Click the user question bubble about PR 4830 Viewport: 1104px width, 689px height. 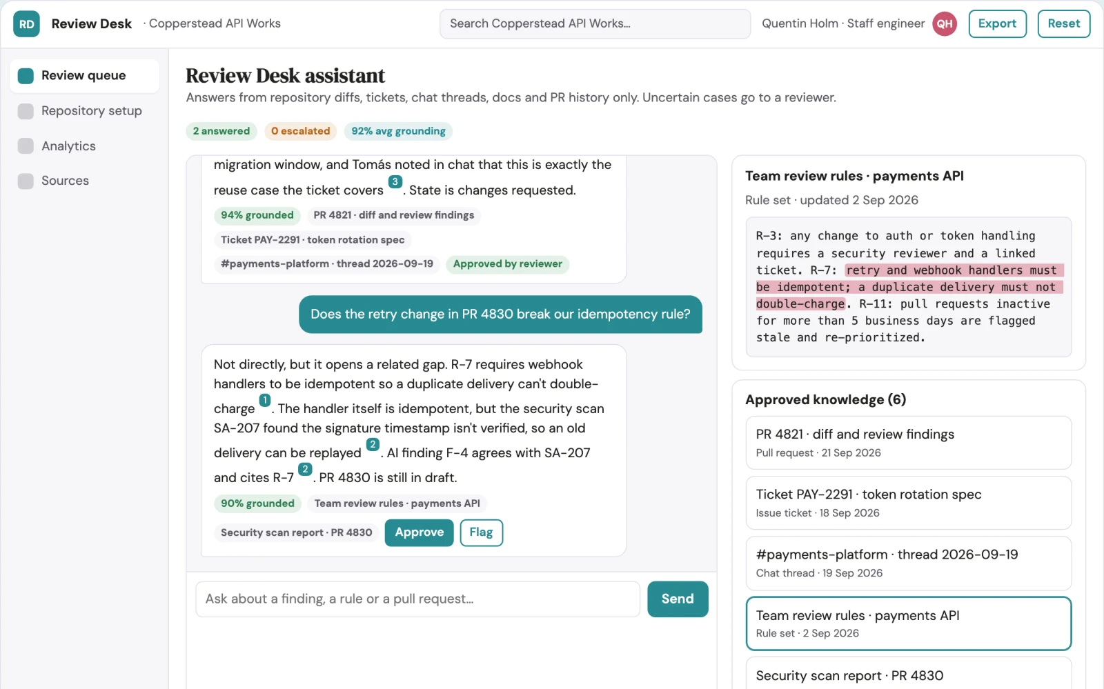click(500, 314)
